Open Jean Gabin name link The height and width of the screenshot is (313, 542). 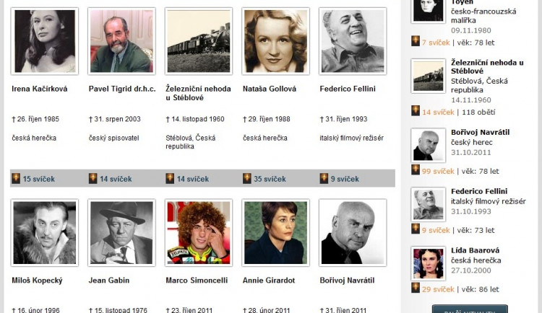(109, 281)
